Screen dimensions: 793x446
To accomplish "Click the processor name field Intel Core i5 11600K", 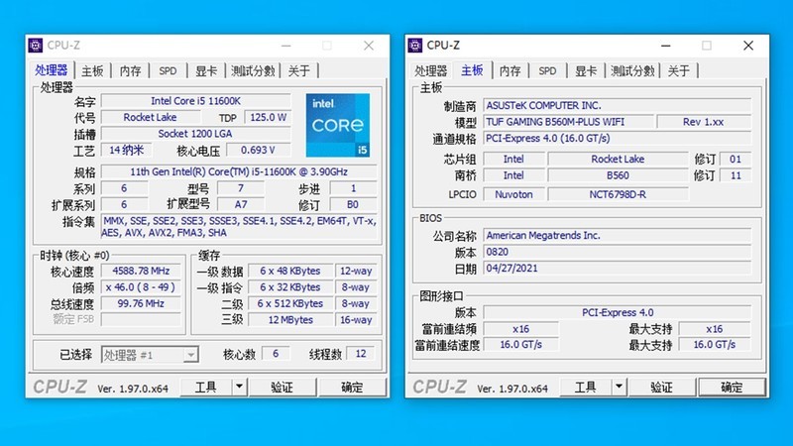I will coord(195,101).
